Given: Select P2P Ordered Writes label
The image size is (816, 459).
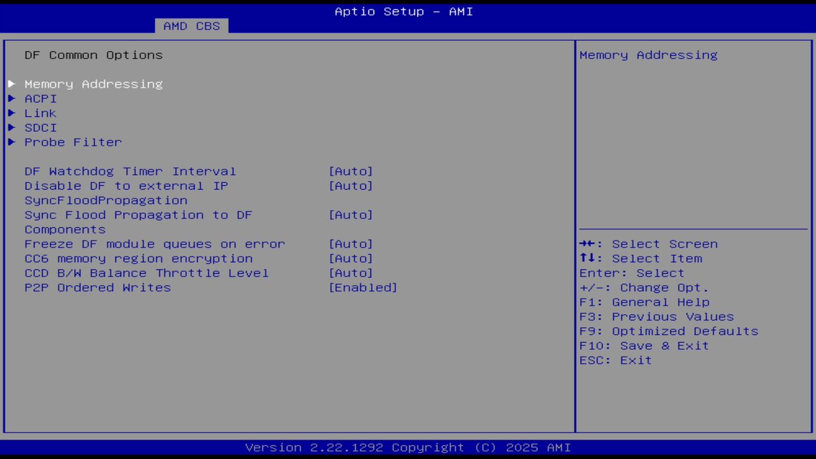Looking at the screenshot, I should pos(98,288).
